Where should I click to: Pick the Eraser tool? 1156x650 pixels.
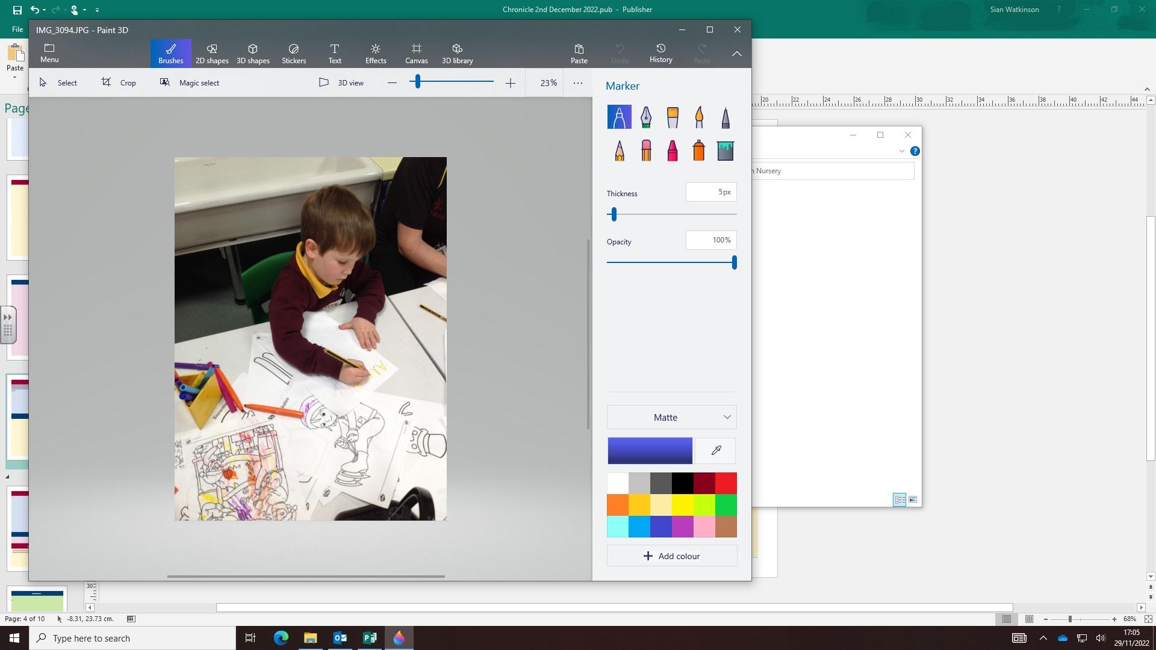(646, 150)
